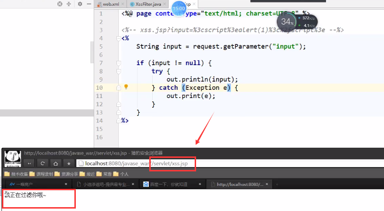This screenshot has height=211, width=384.
Task: Toggle fold marker at line 1
Action: [x=118, y=14]
